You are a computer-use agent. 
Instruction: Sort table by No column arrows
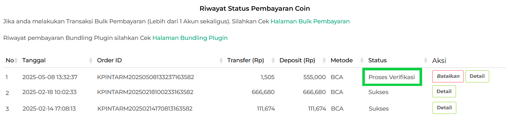click(16, 60)
